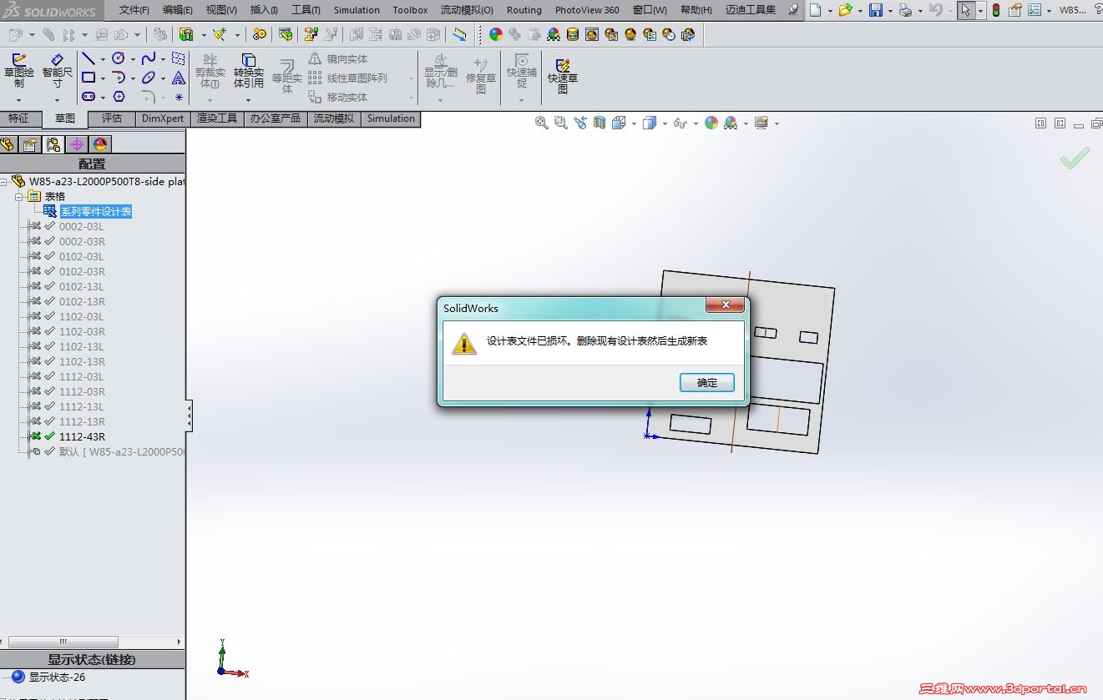Open the PropertyManager tab icon
Screen dimensions: 1103x700
(x=30, y=144)
